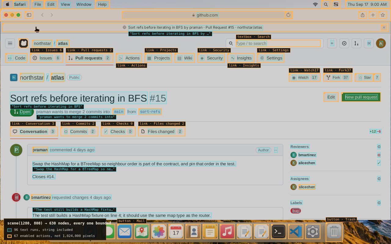391x244 pixels.
Task: Click the GitHub logo home icon
Action: 24,43
